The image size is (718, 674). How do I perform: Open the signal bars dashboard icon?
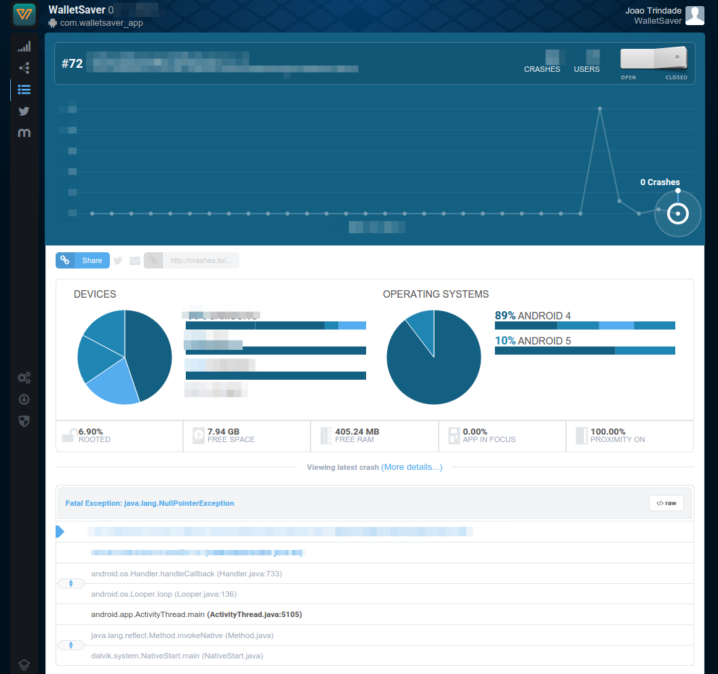24,46
